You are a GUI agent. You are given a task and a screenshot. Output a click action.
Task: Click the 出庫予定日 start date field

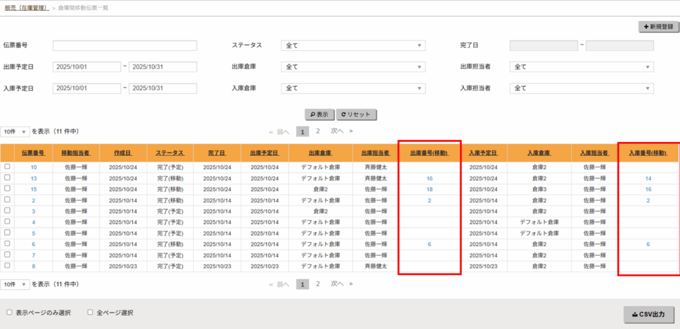[x=86, y=67]
